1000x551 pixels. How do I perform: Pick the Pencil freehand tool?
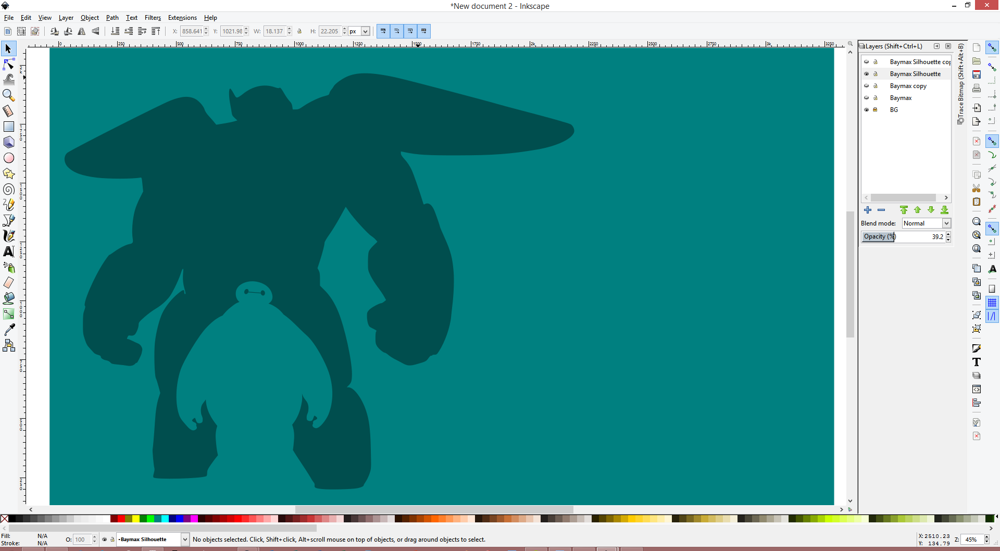[x=9, y=205]
